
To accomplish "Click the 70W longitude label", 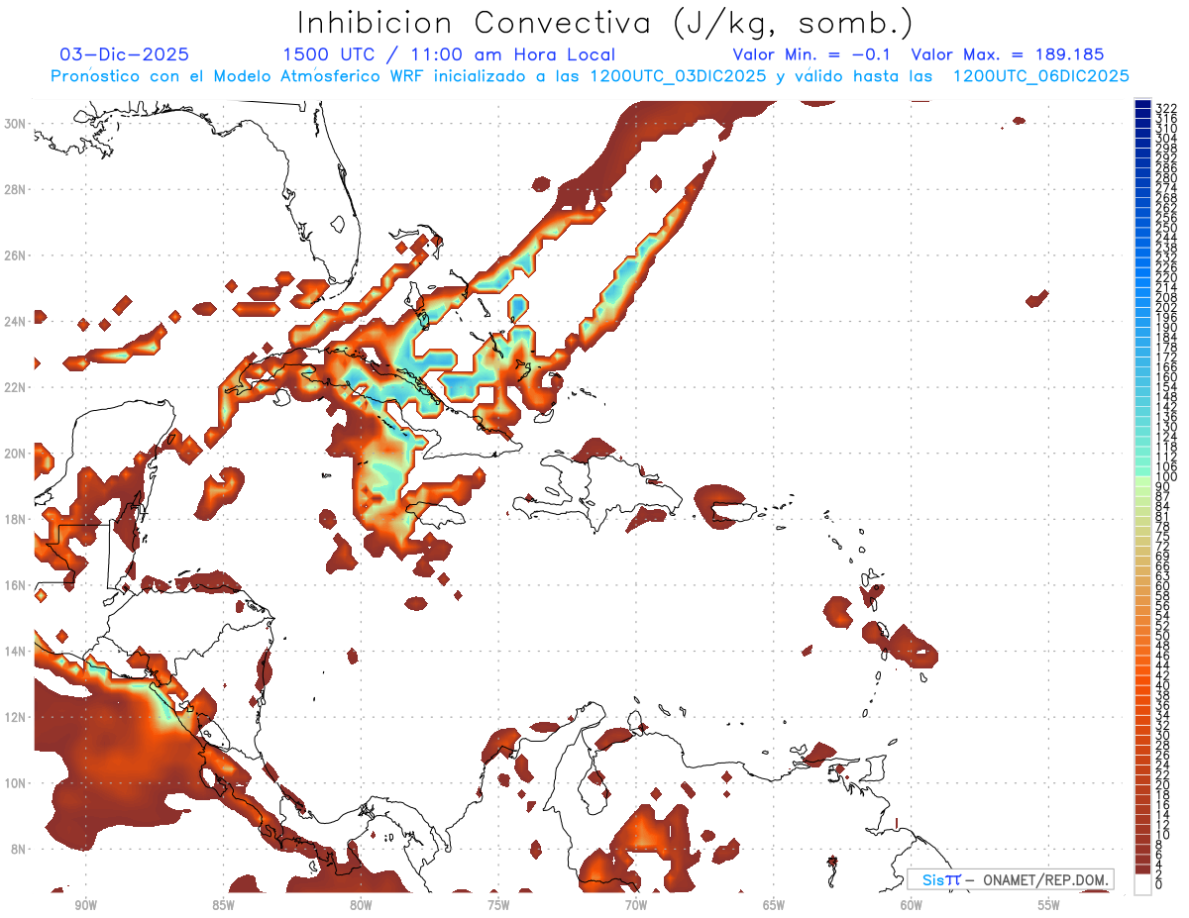I will point(636,905).
